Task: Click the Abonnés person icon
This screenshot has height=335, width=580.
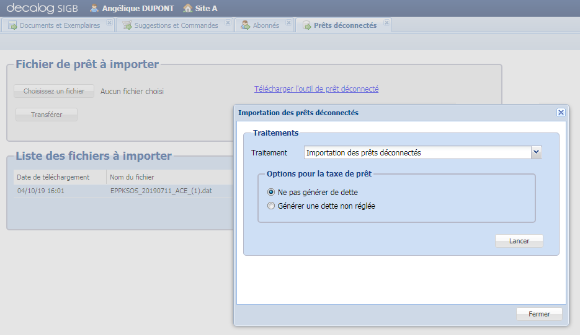Action: coord(245,25)
